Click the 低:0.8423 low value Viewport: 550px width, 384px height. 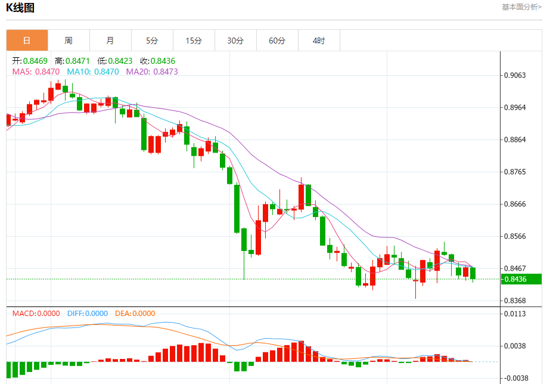(x=114, y=61)
